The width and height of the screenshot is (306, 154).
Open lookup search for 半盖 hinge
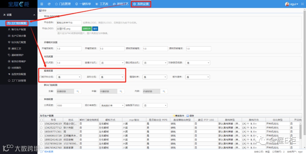pos(121,91)
